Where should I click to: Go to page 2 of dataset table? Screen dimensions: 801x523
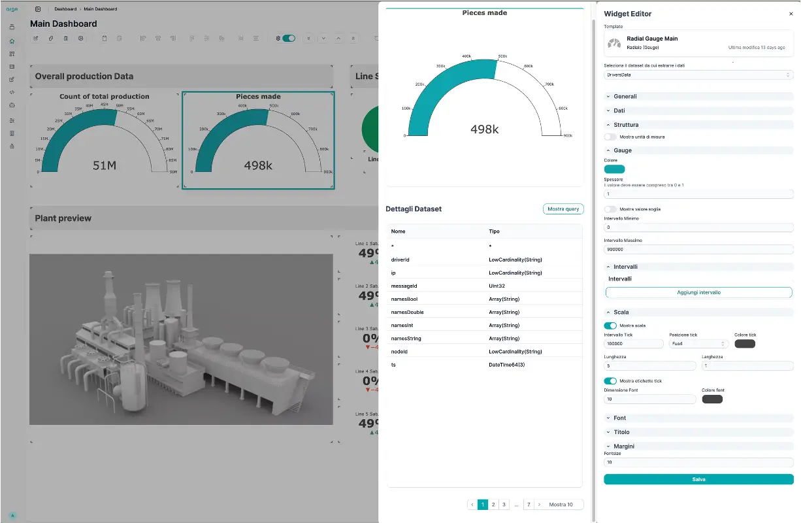pyautogui.click(x=493, y=505)
